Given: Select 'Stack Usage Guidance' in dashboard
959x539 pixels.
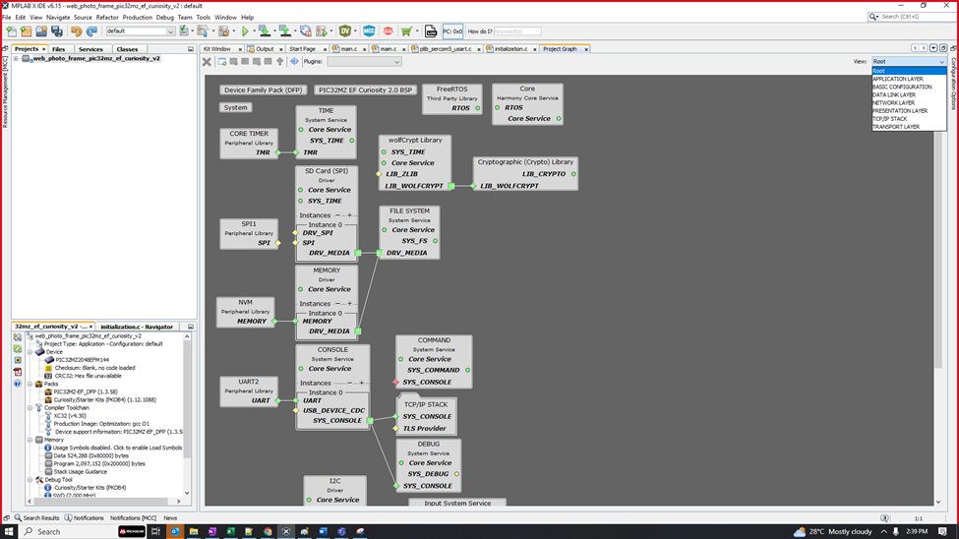Looking at the screenshot, I should (x=80, y=472).
